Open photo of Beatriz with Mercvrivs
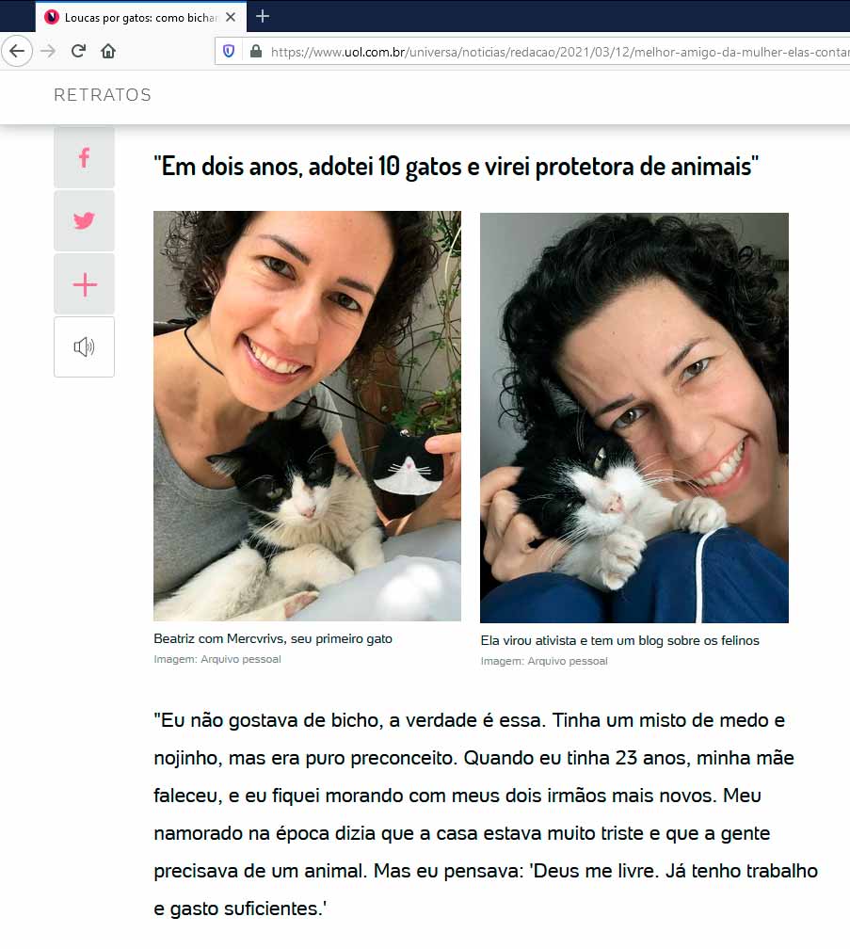The height and width of the screenshot is (949, 850). coord(307,416)
